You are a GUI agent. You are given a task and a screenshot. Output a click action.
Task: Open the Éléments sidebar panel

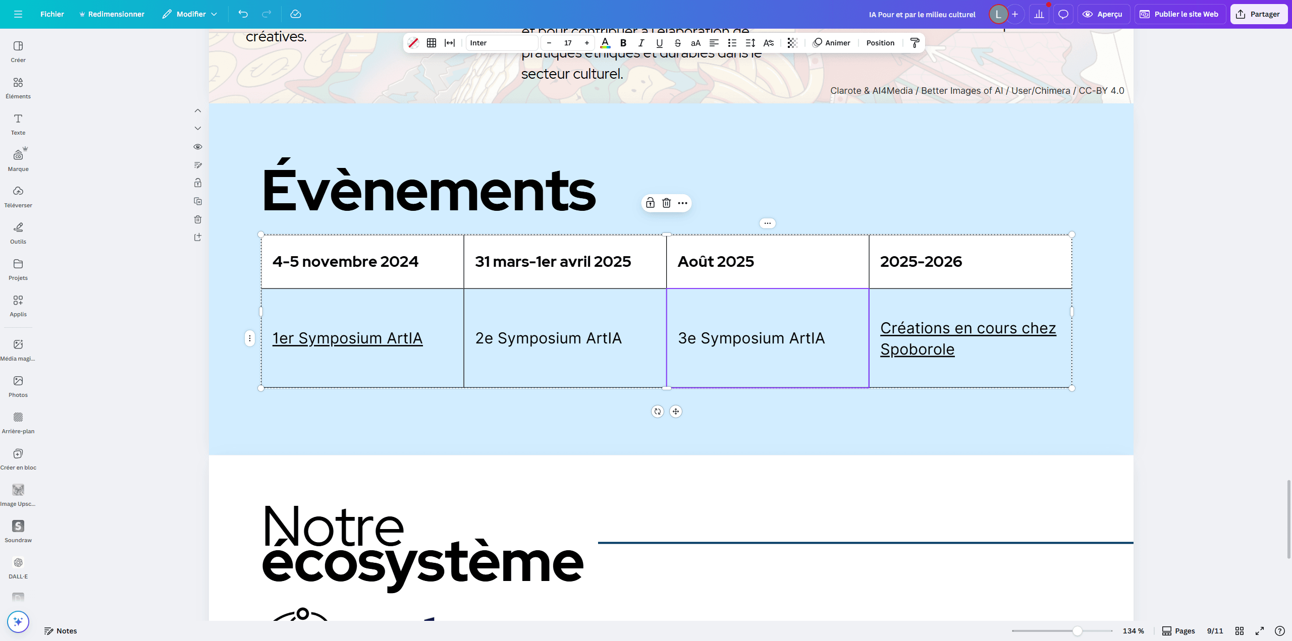[18, 88]
